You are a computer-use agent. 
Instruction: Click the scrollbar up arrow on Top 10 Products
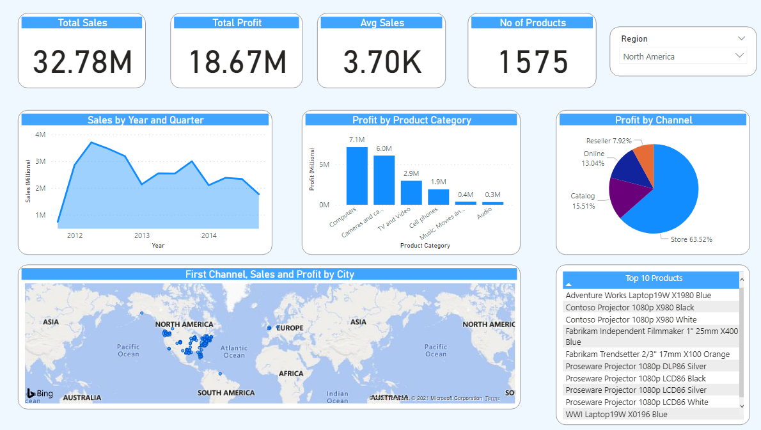(x=742, y=278)
